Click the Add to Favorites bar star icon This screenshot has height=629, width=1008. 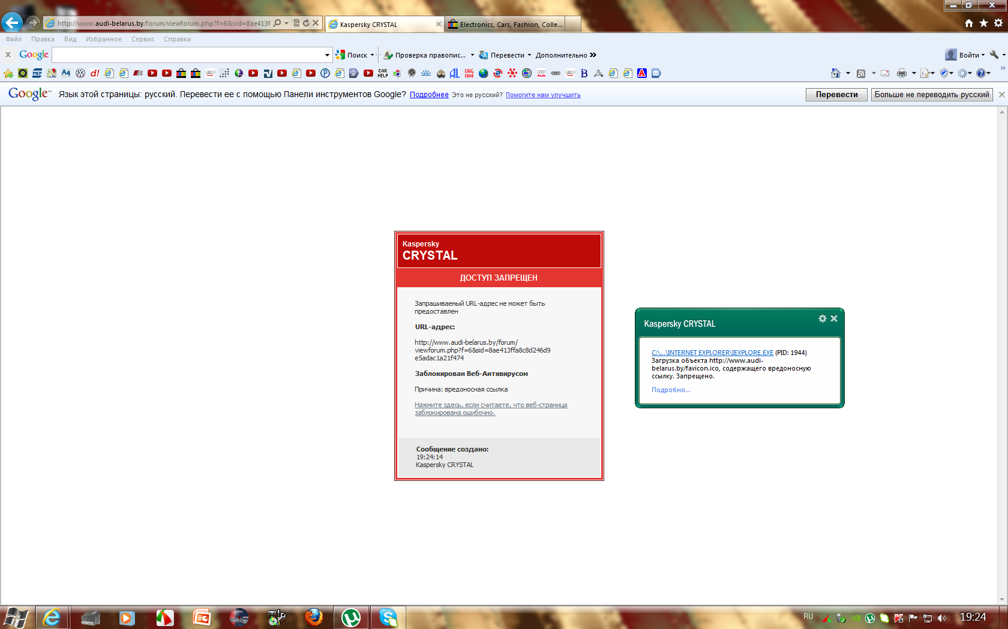point(8,73)
